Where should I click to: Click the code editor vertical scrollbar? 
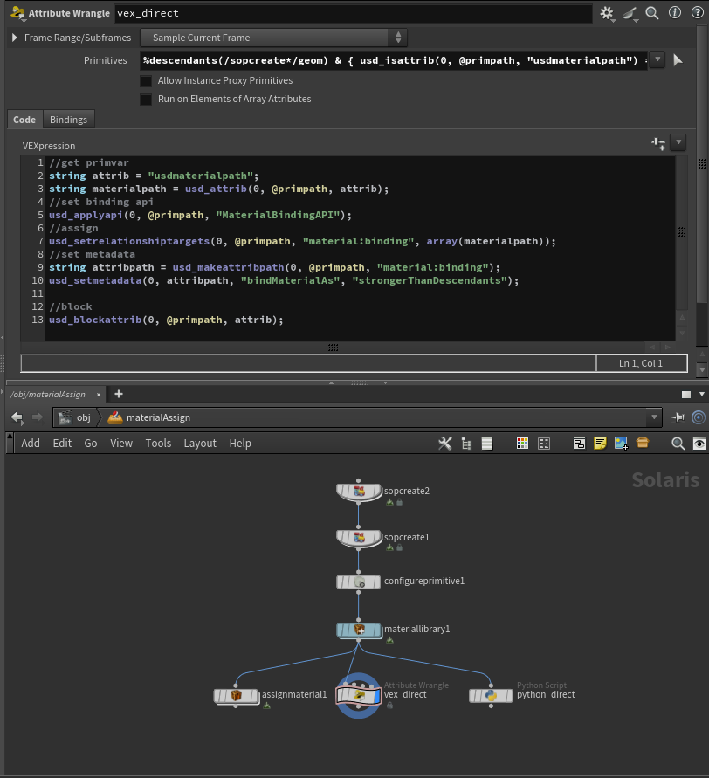682,232
